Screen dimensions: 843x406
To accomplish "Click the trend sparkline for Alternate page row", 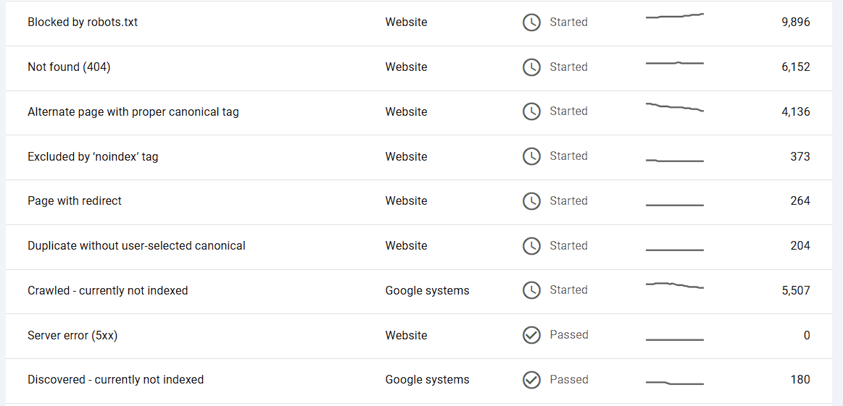I will point(674,107).
